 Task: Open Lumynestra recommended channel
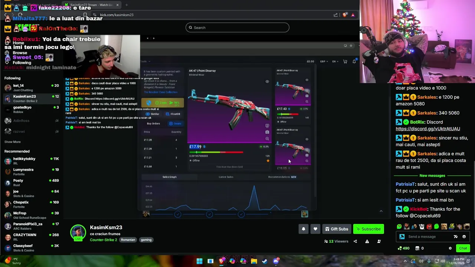[x=32, y=172]
